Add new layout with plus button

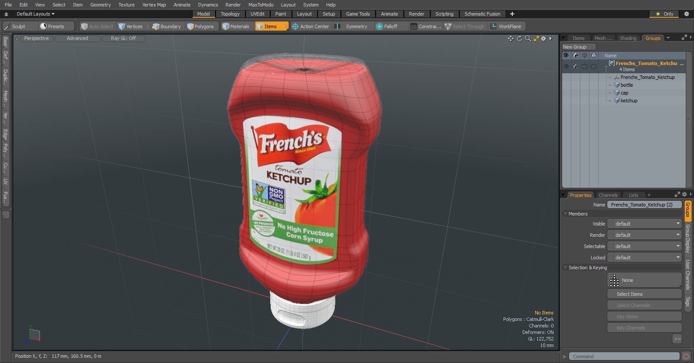512,14
